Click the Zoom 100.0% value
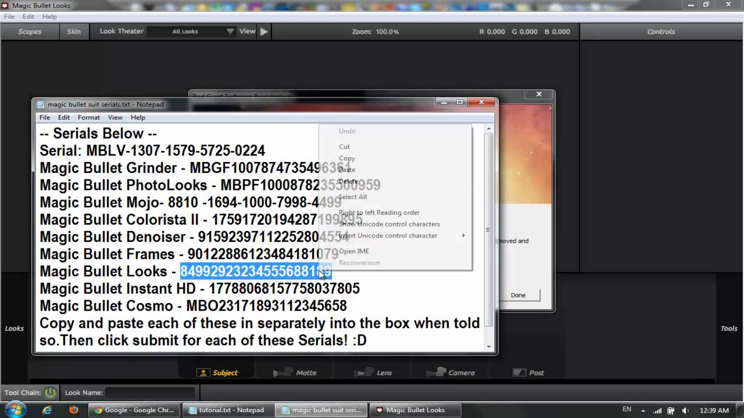The image size is (744, 418). [387, 31]
